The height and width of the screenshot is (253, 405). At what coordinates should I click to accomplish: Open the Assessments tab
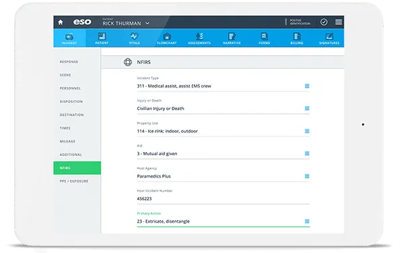click(x=199, y=38)
